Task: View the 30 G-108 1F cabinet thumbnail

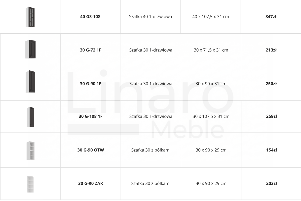Action: pyautogui.click(x=30, y=117)
